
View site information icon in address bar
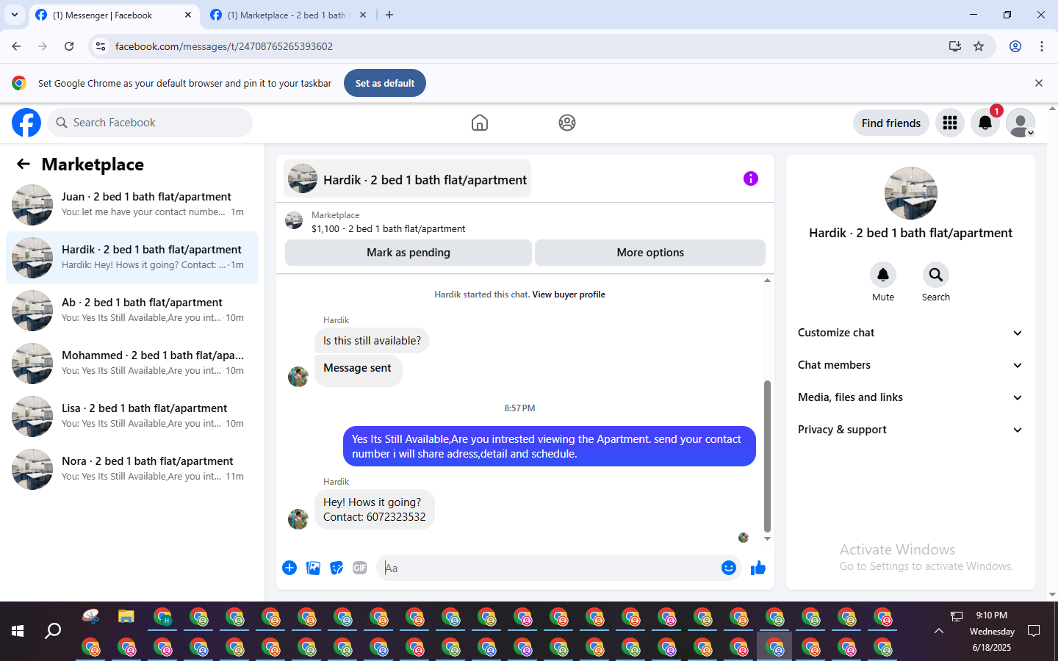point(101,46)
